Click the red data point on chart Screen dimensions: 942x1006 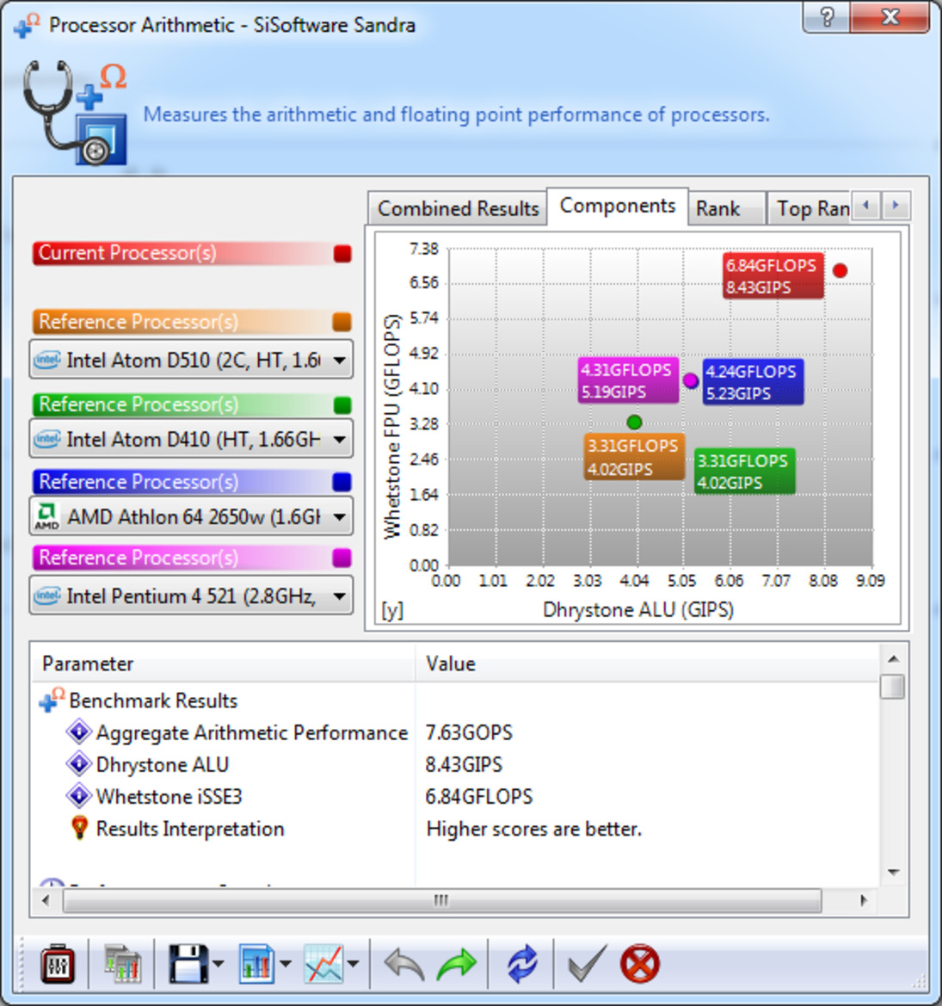click(840, 271)
